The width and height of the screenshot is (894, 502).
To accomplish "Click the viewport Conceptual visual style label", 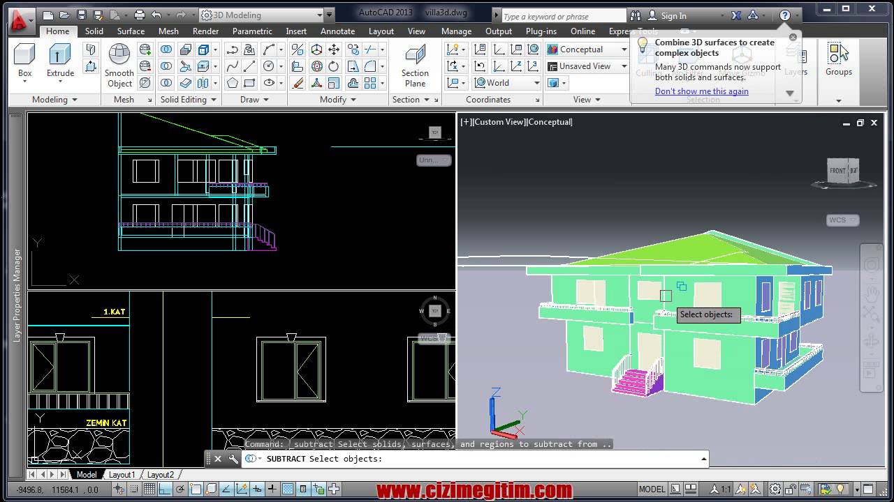I will (550, 122).
